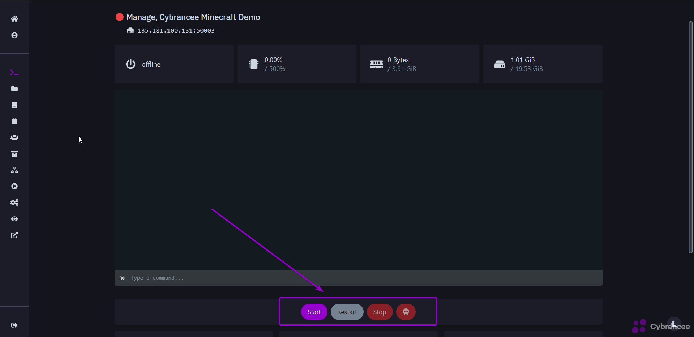Image resolution: width=694 pixels, height=337 pixels.
Task: Open the databases icon in sidebar
Action: (x=14, y=105)
